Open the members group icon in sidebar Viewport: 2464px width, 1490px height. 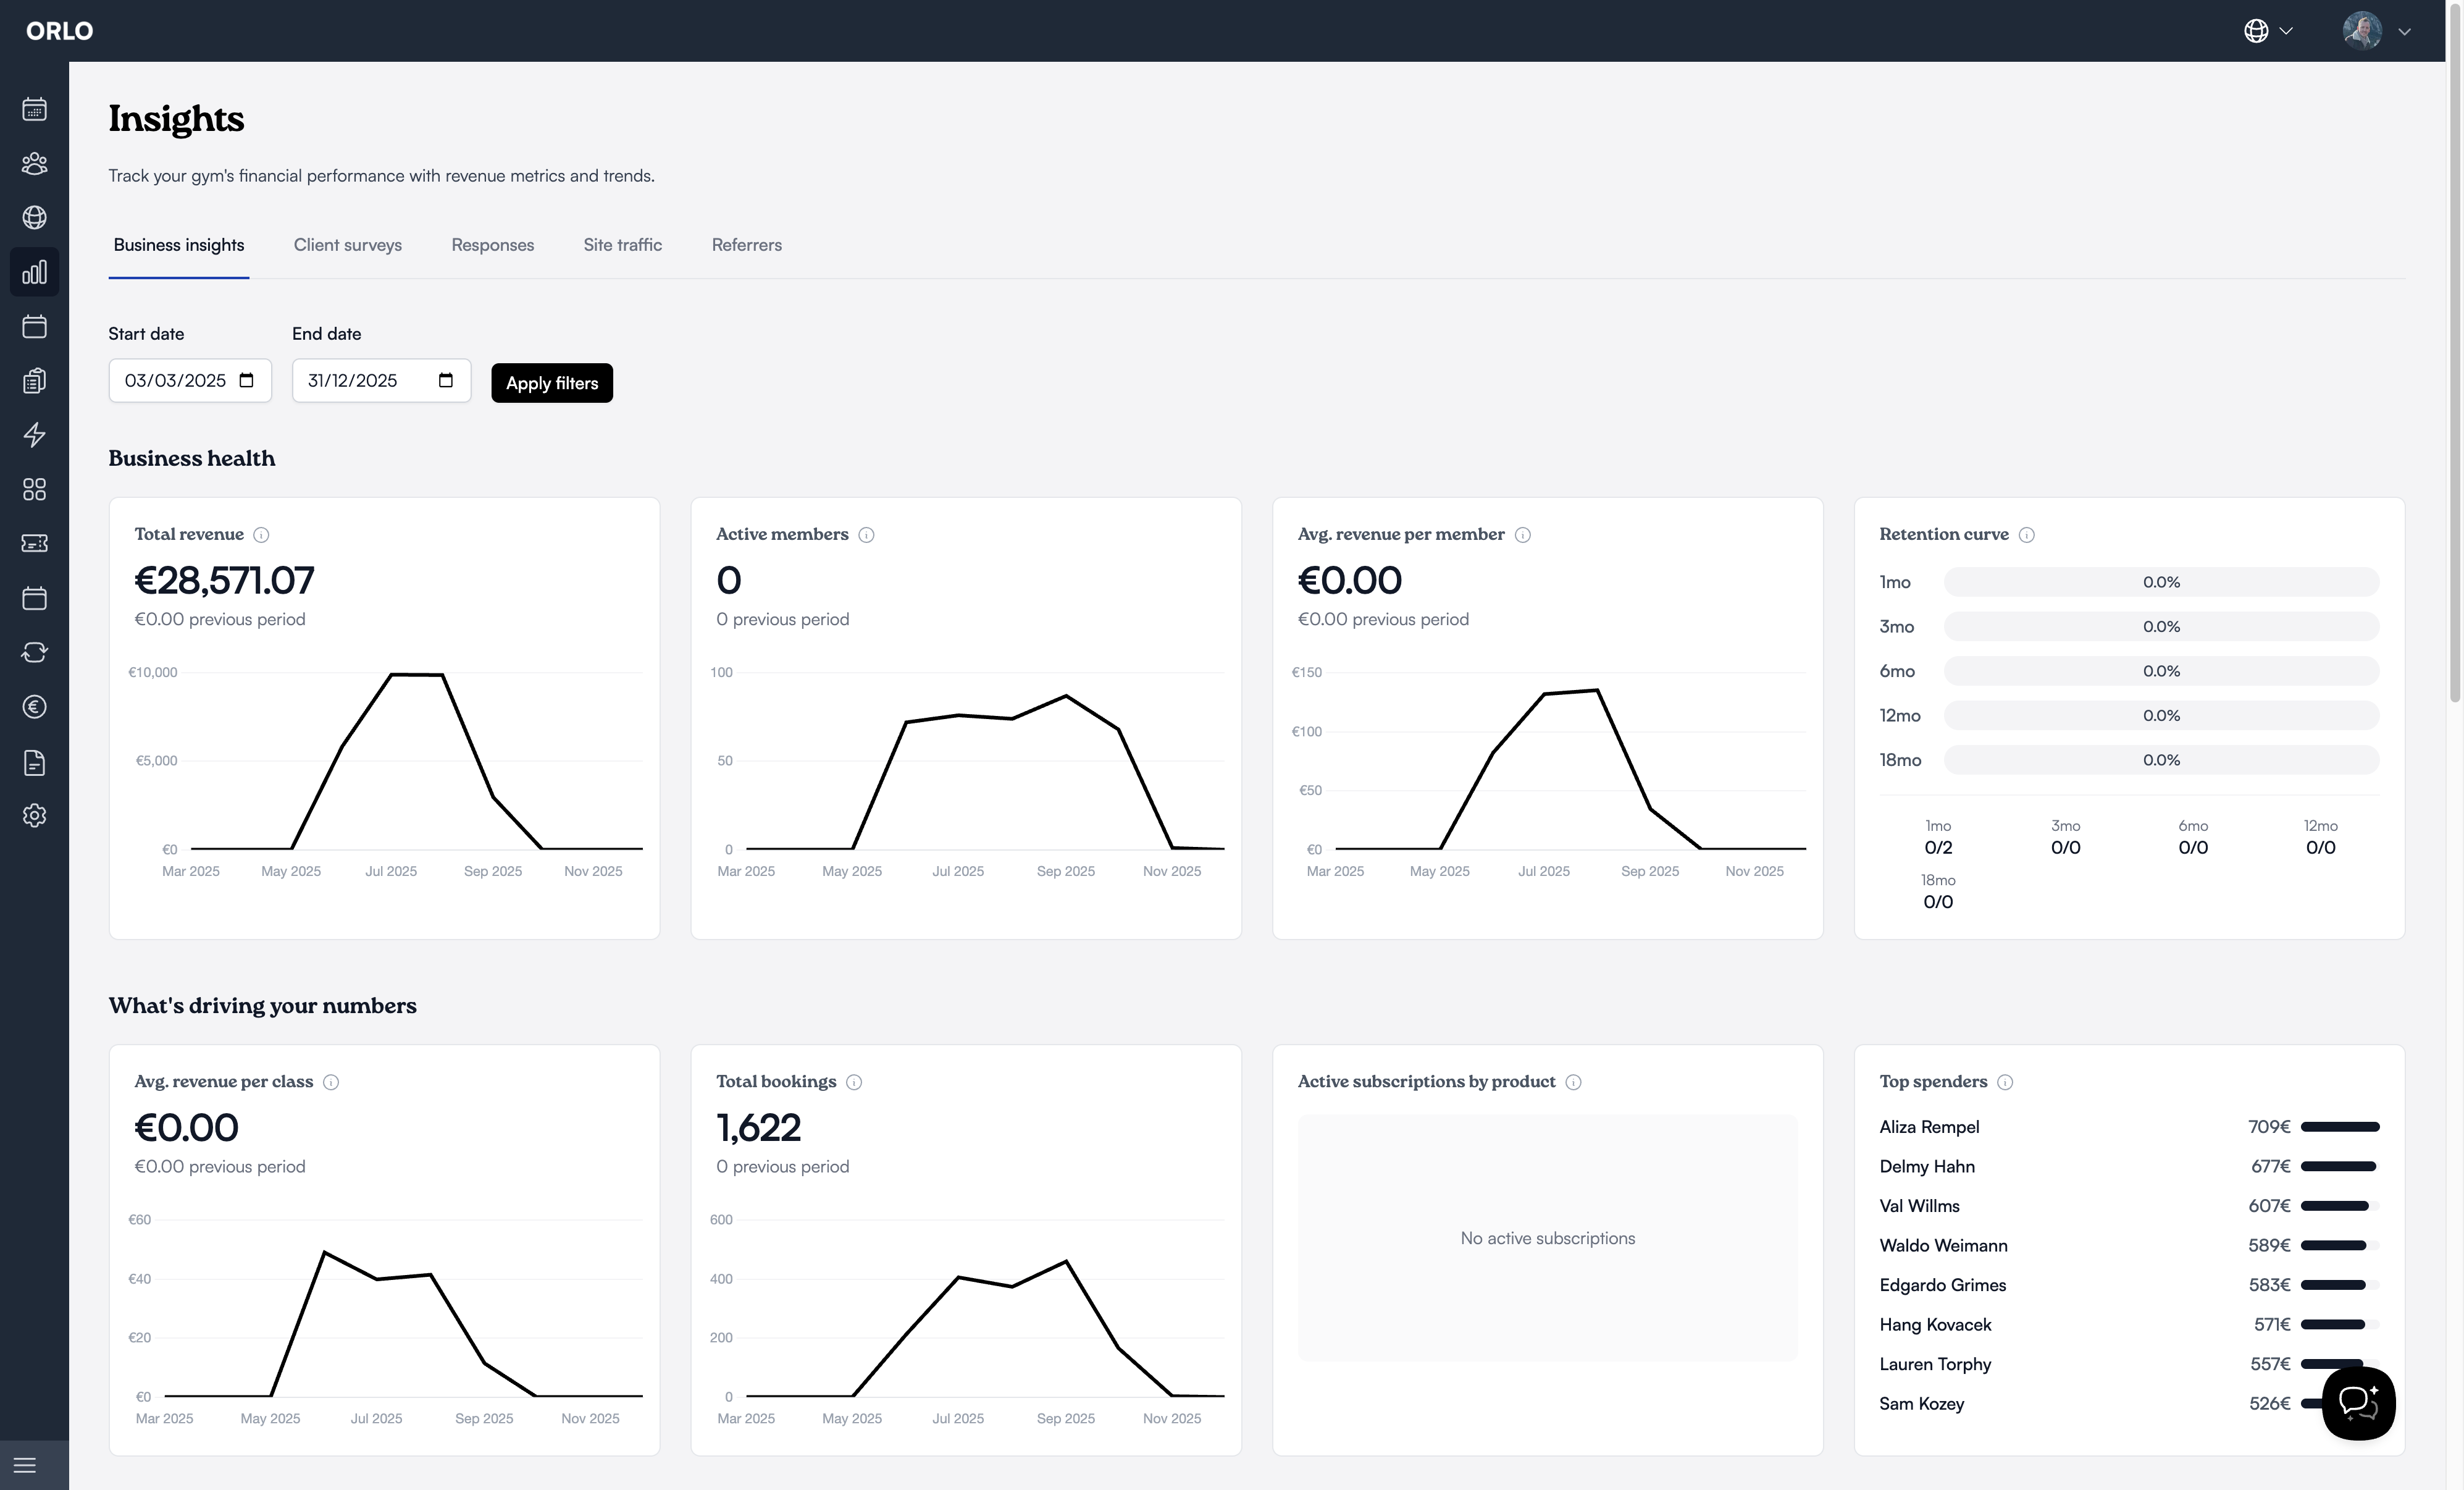34,163
